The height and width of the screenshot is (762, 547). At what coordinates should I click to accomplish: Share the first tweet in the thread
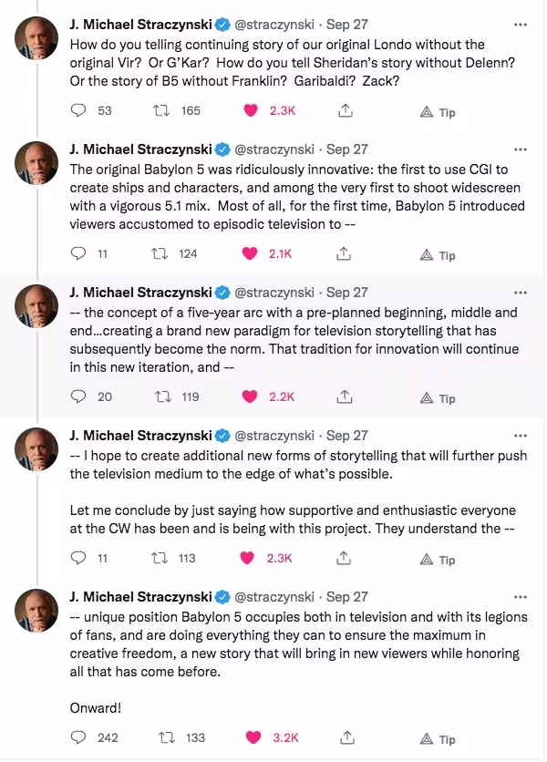tap(344, 111)
